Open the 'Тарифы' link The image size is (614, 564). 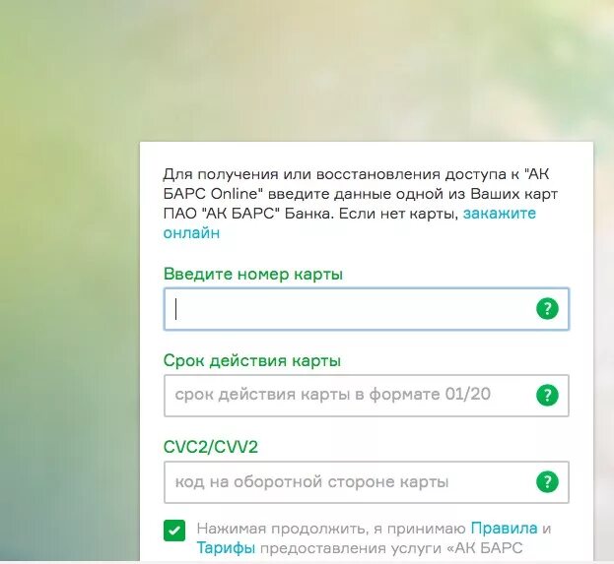[226, 548]
